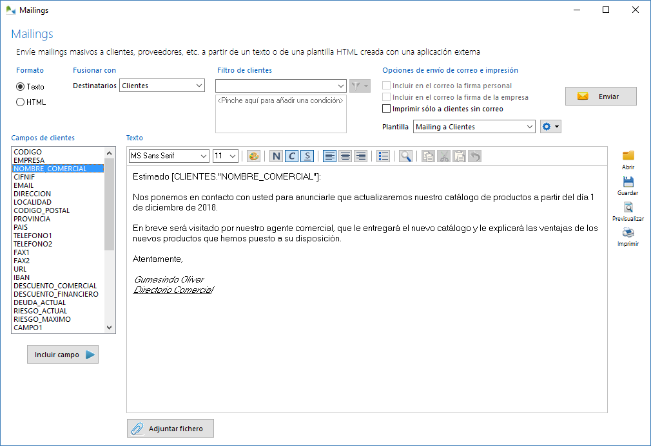Select Texto format radio button

point(21,86)
